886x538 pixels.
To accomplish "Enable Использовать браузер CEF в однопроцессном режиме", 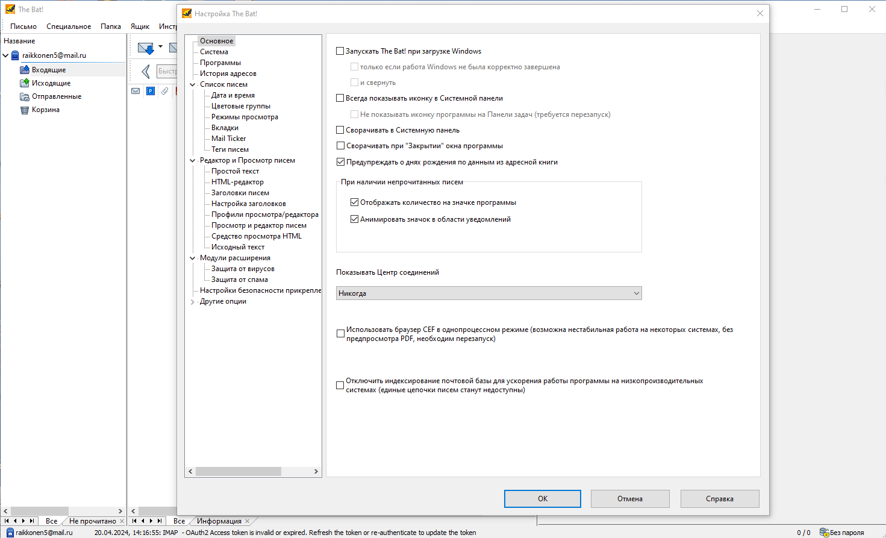I will tap(340, 334).
